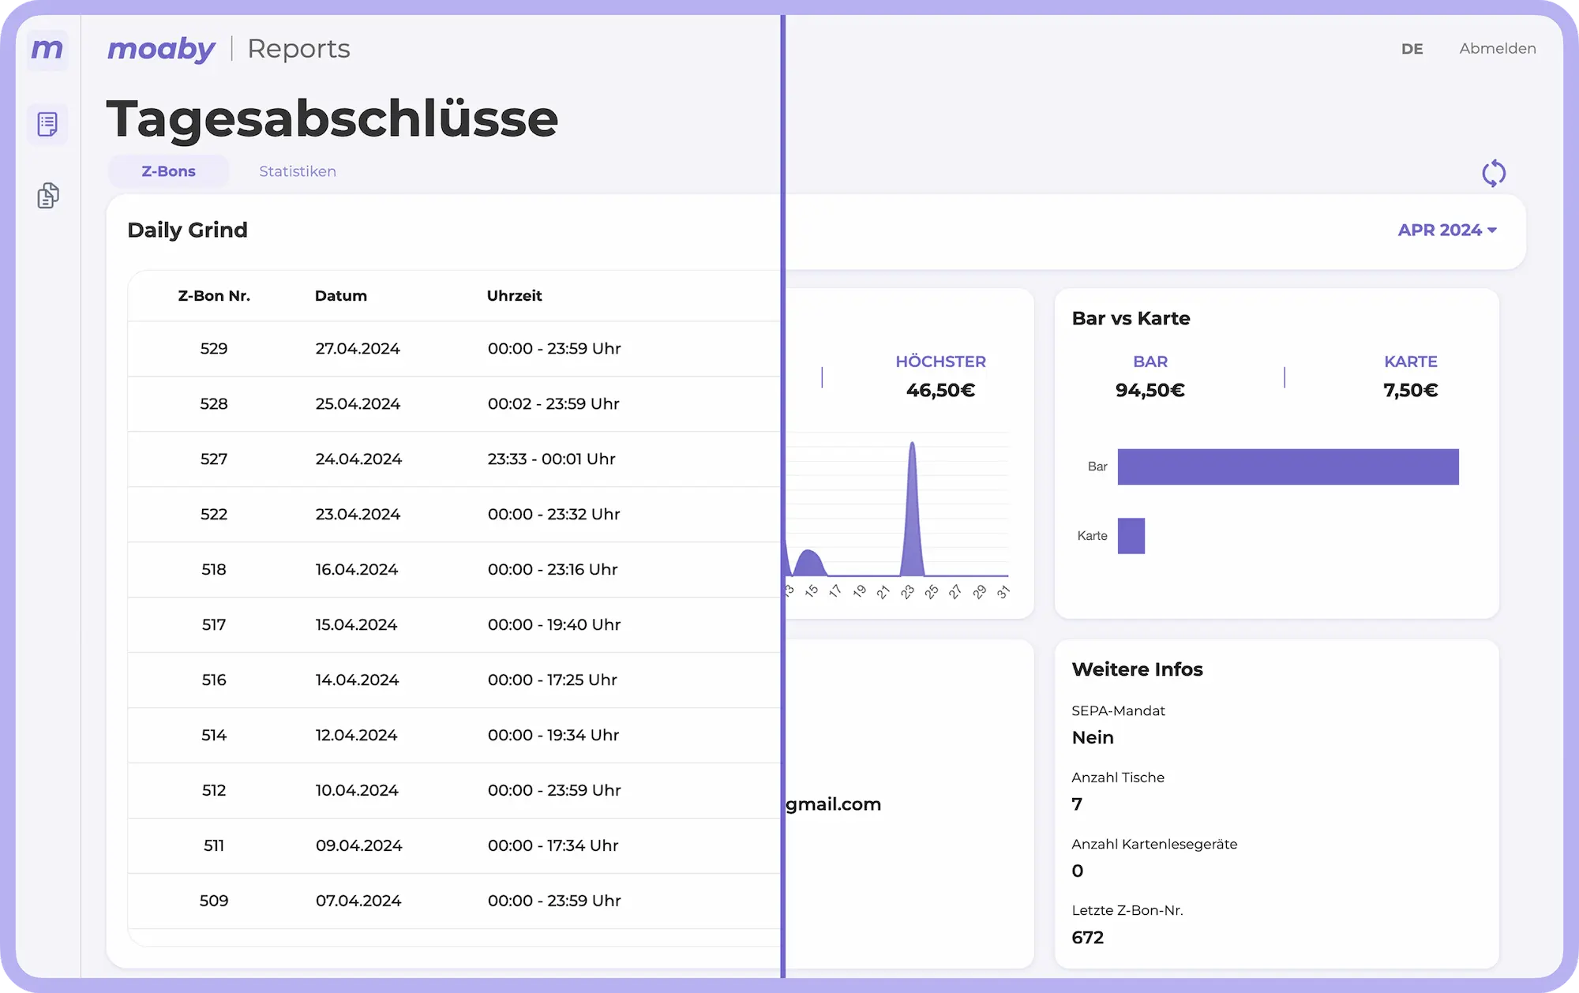
Task: Select the Z-Bons tab
Action: [168, 171]
